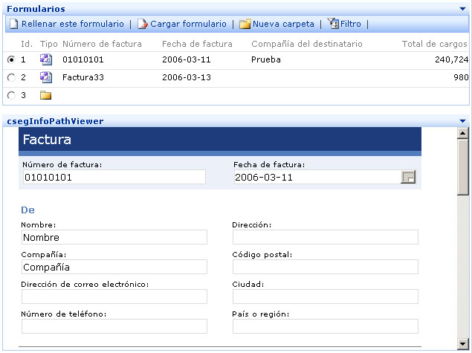Click the form viewer vertical scrollbar thumb
This screenshot has width=472, height=353.
[x=462, y=167]
